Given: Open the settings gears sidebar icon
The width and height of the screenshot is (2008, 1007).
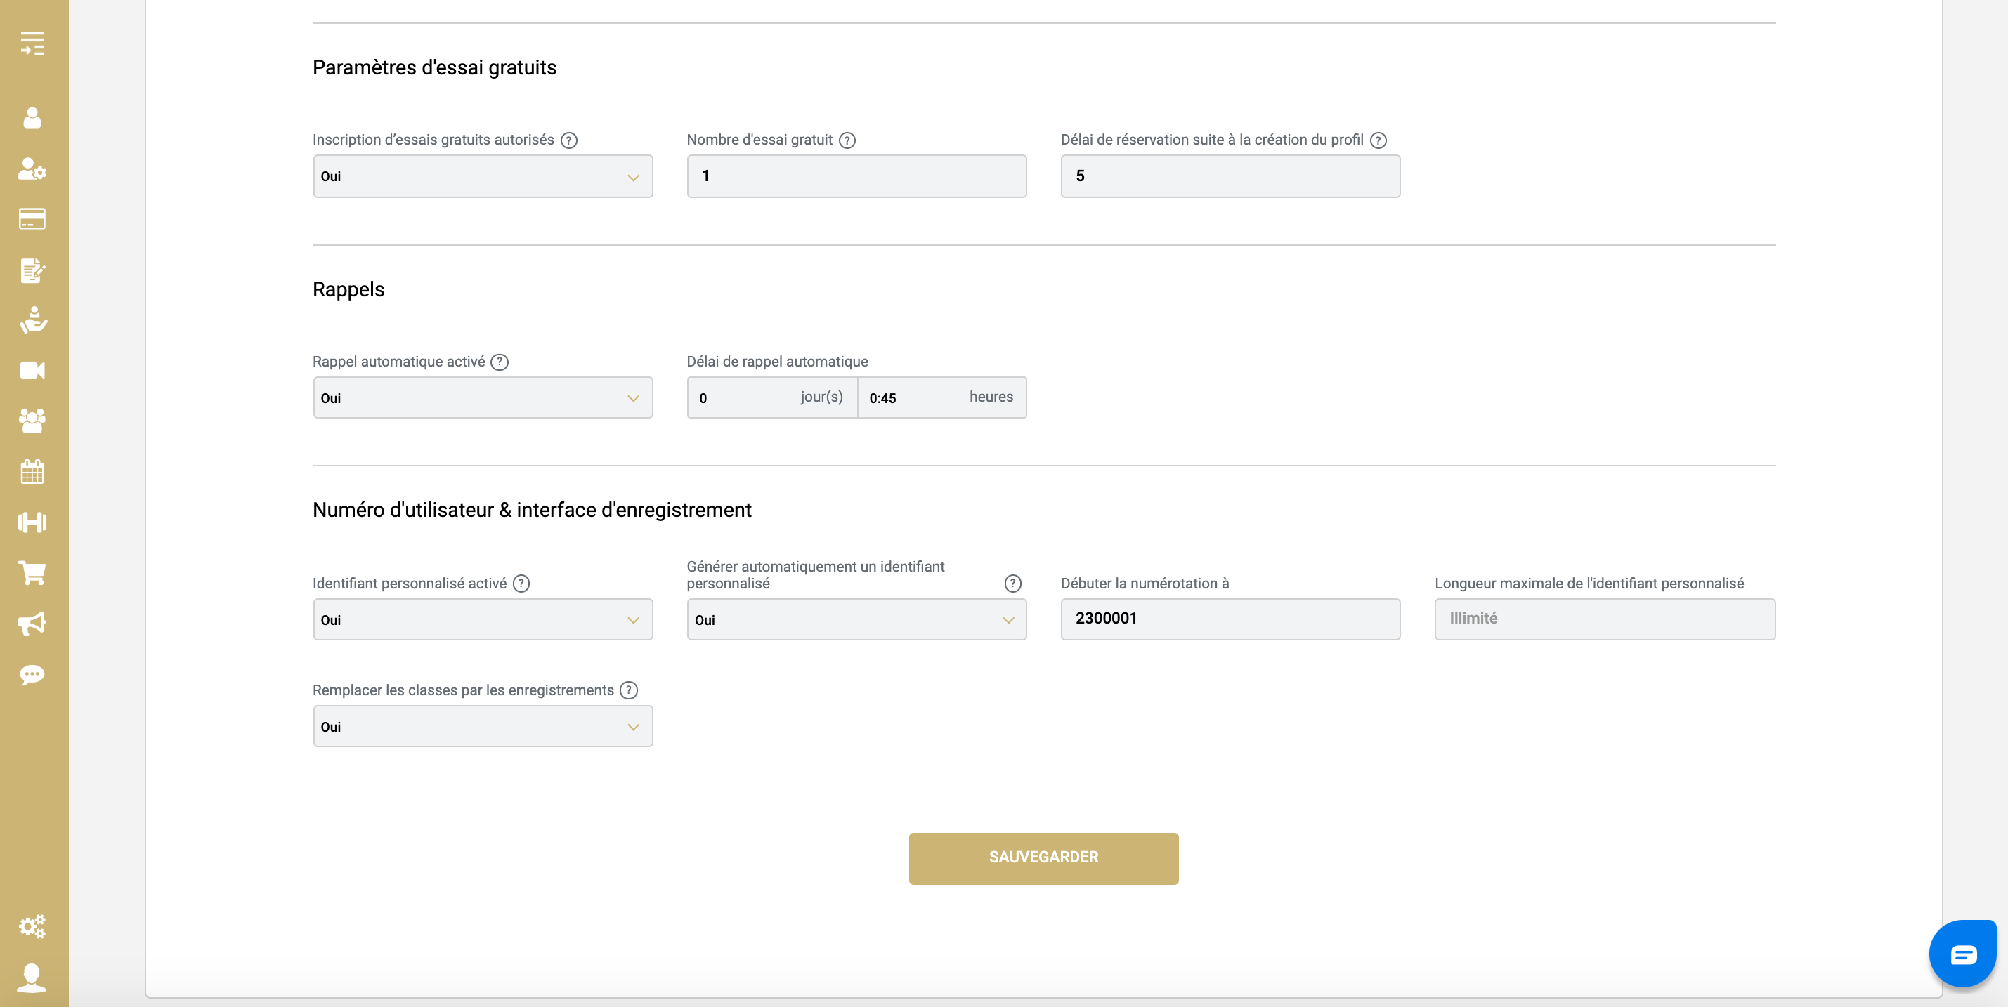Looking at the screenshot, I should point(32,926).
